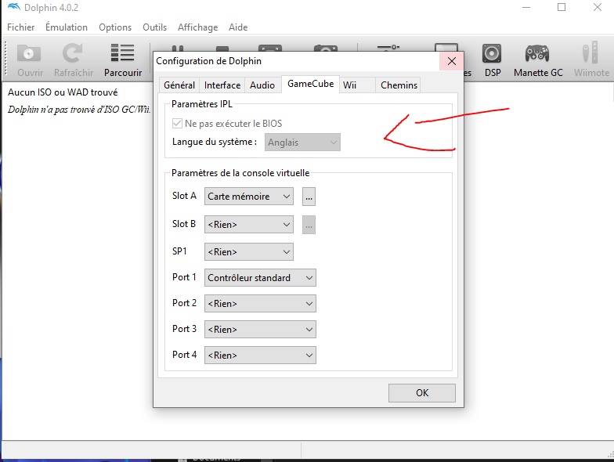Open Émulation menu

pyautogui.click(x=67, y=27)
